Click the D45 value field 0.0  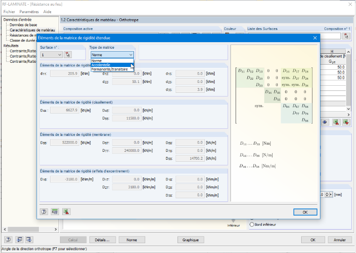(126, 110)
